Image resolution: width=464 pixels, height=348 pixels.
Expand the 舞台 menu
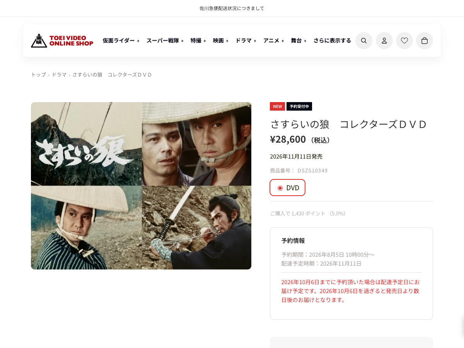(299, 41)
